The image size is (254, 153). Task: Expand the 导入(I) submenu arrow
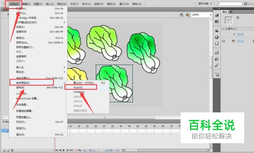click(64, 67)
